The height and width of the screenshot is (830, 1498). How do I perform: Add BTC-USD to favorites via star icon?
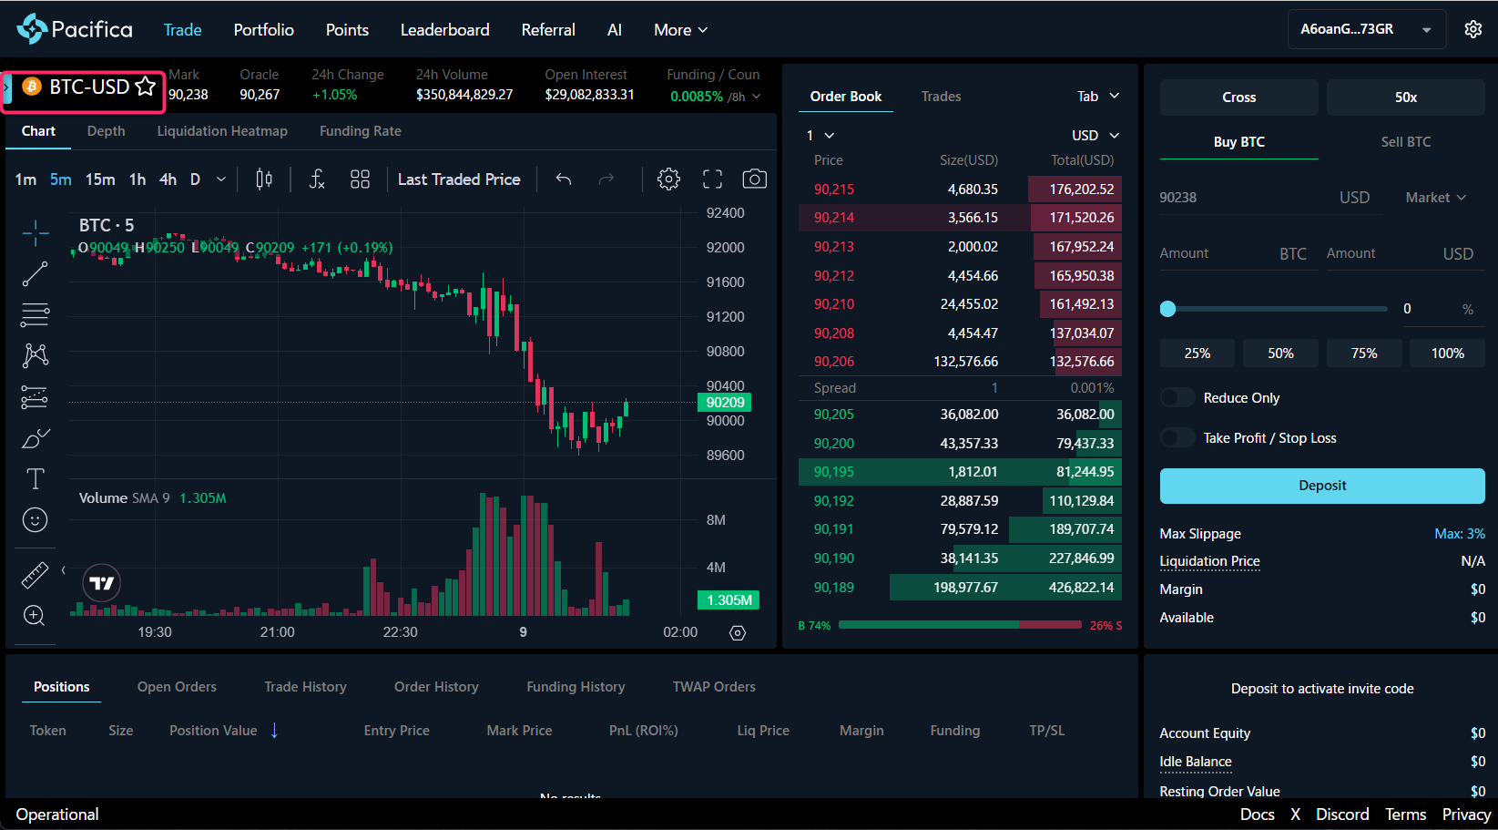146,86
